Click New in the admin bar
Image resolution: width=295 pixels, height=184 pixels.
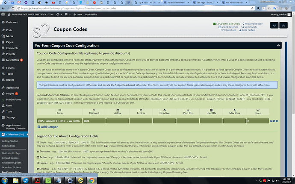point(78,15)
